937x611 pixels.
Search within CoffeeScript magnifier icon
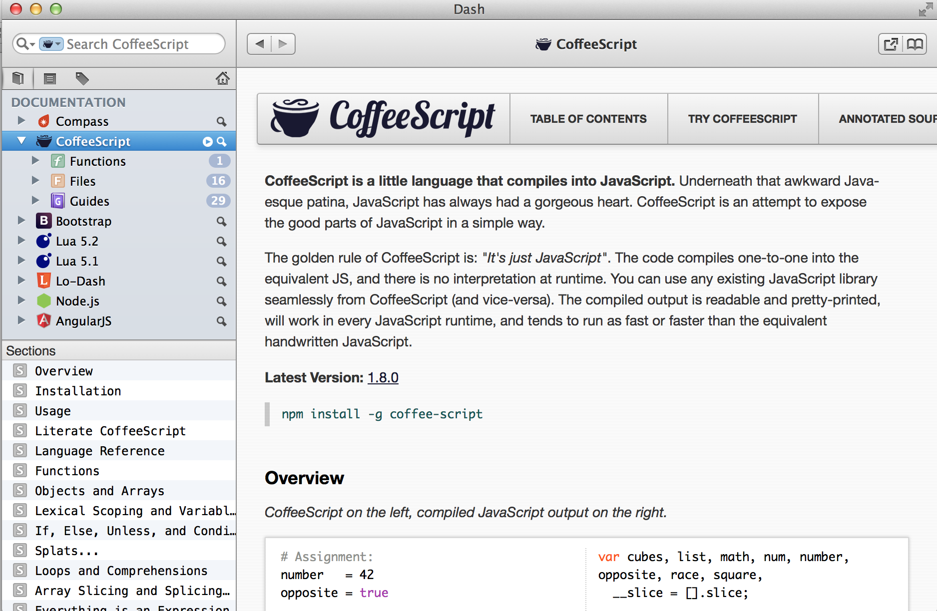tap(221, 142)
